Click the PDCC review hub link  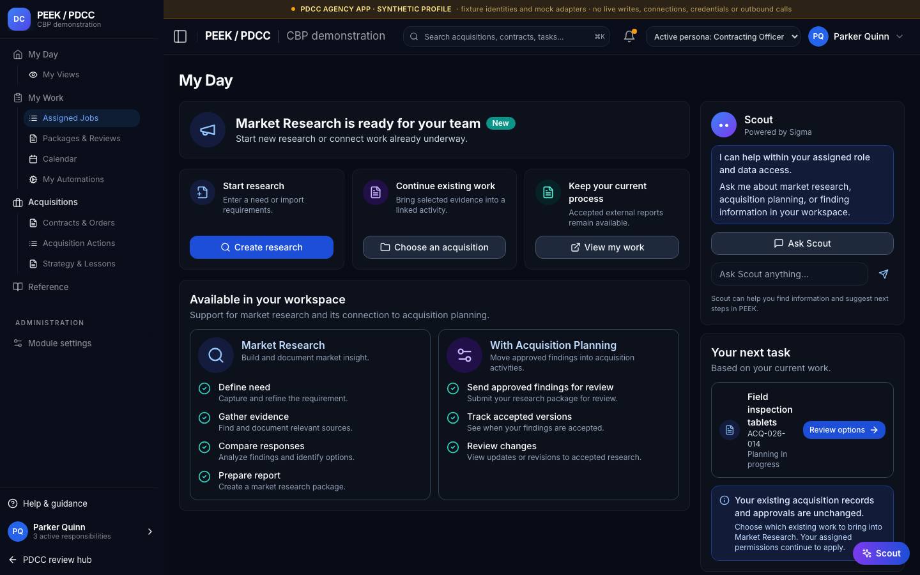(x=57, y=560)
